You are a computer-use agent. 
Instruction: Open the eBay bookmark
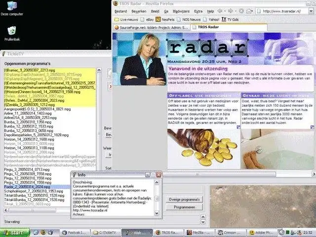pos(147,20)
